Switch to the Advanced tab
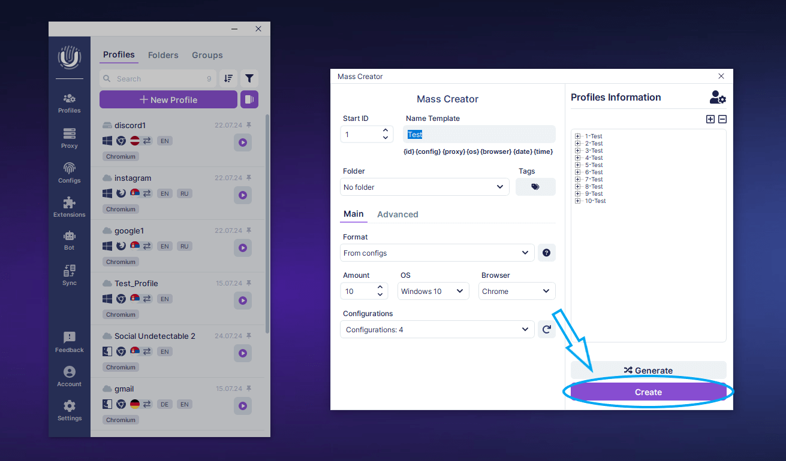The width and height of the screenshot is (786, 461). (x=397, y=214)
